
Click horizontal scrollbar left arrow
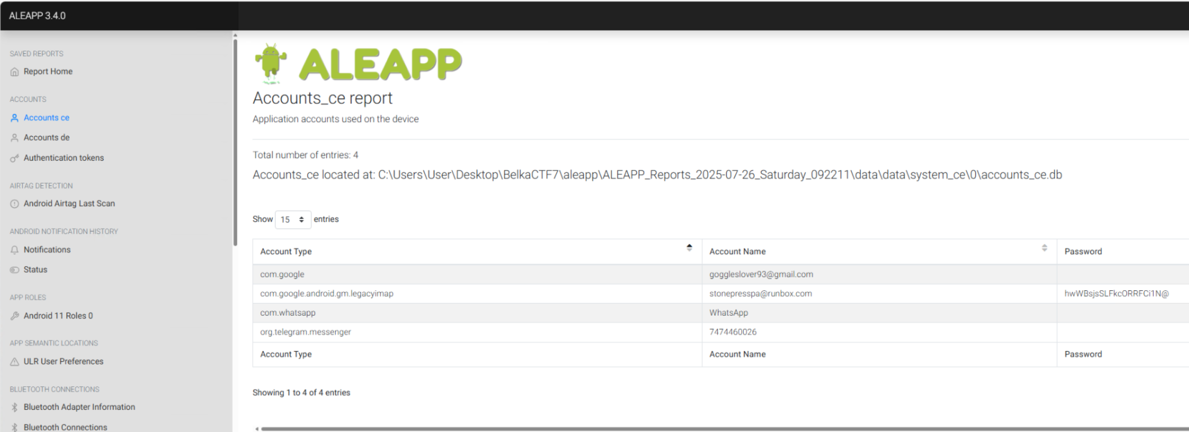[257, 429]
